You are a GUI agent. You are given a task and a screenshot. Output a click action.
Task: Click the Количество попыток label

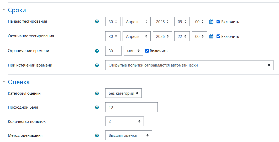click(x=27, y=121)
